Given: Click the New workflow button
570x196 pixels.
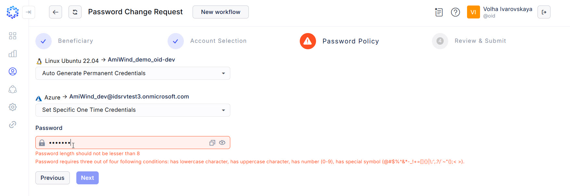Looking at the screenshot, I should pyautogui.click(x=221, y=12).
